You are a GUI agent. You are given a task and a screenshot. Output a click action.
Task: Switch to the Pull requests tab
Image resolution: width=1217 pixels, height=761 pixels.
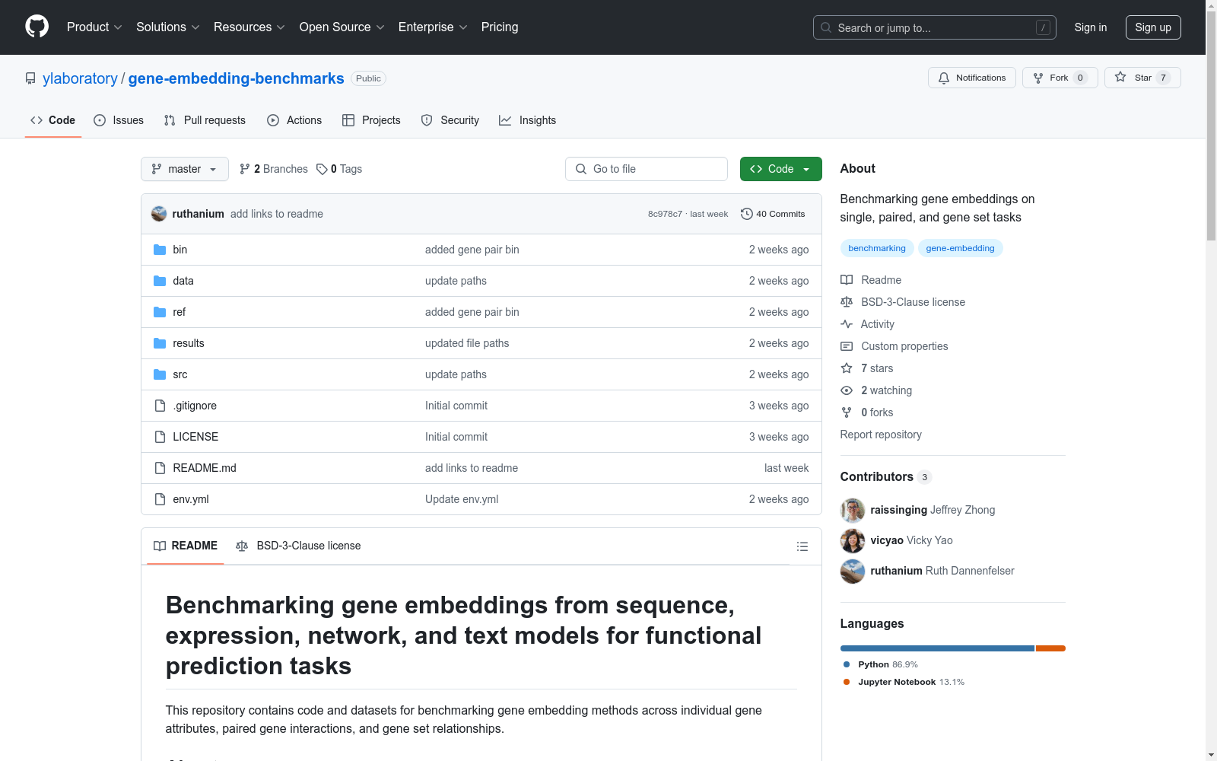coord(205,120)
